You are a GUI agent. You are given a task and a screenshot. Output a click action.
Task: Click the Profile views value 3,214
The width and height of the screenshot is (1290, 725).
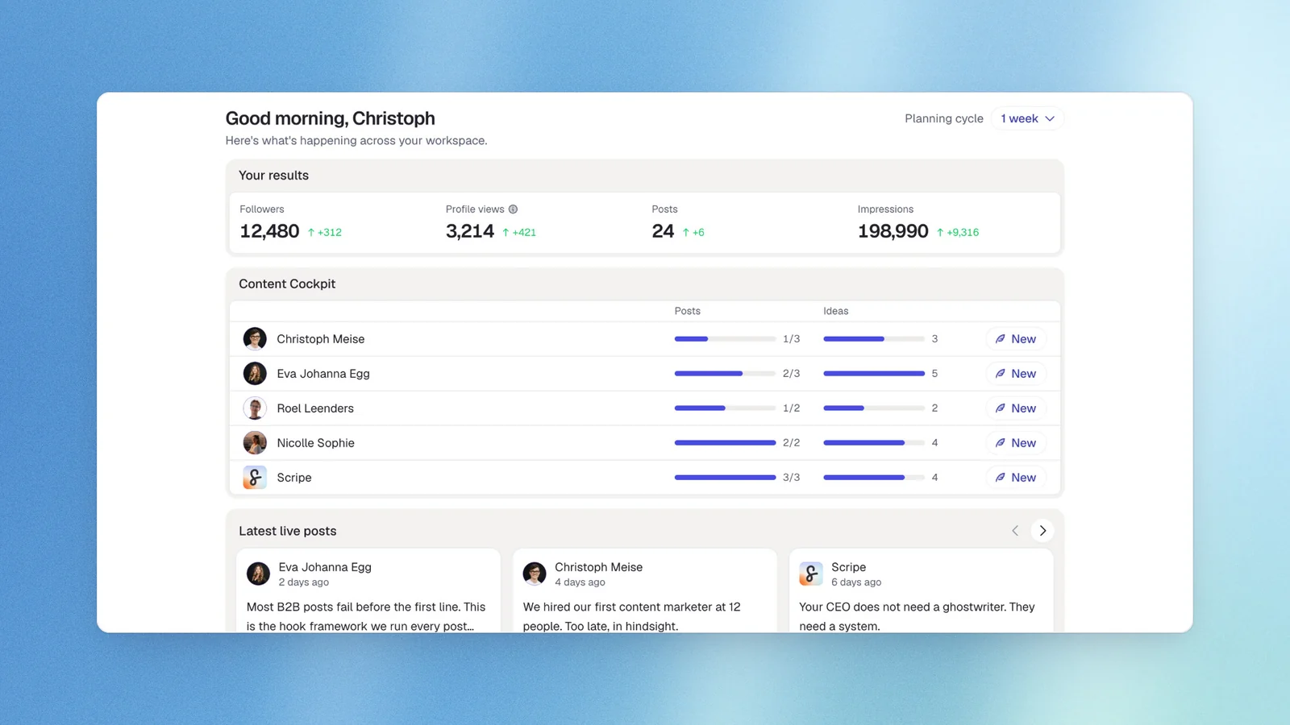pyautogui.click(x=470, y=232)
